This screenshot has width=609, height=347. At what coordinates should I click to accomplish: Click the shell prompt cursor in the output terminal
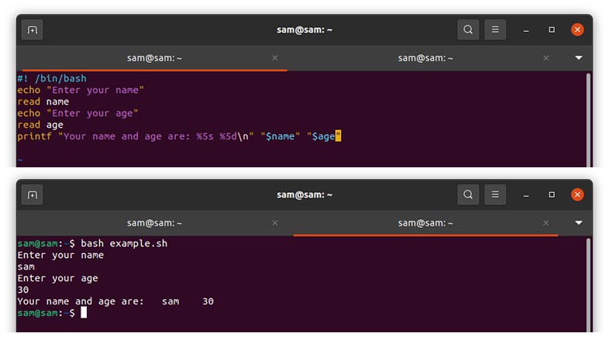coord(84,313)
